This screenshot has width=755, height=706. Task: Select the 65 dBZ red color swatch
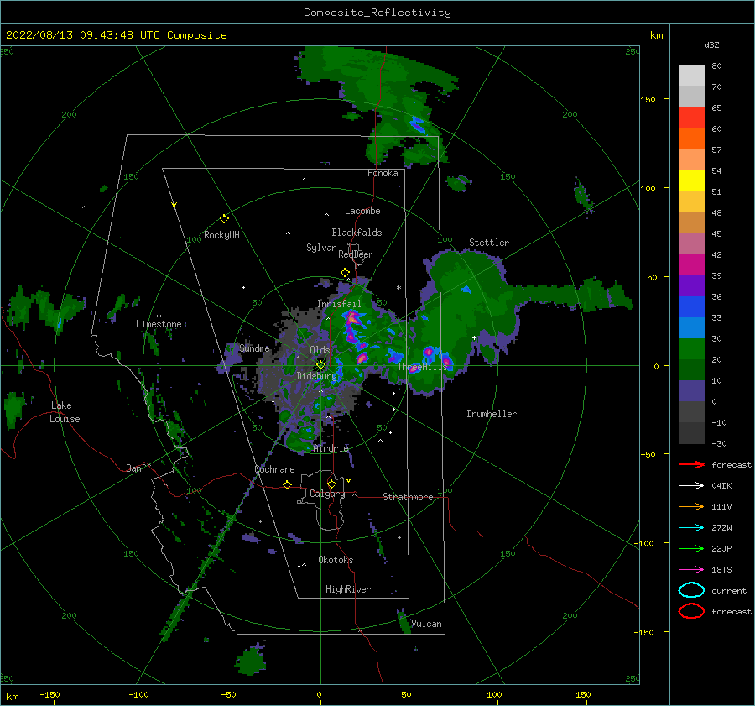pos(691,118)
